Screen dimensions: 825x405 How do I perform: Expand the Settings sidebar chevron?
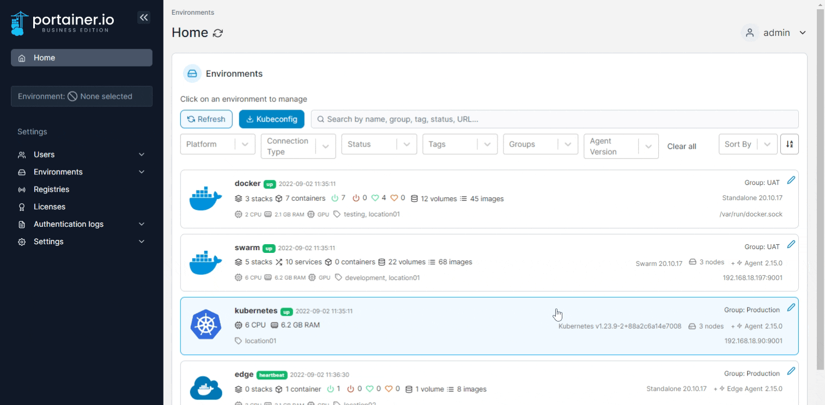142,242
